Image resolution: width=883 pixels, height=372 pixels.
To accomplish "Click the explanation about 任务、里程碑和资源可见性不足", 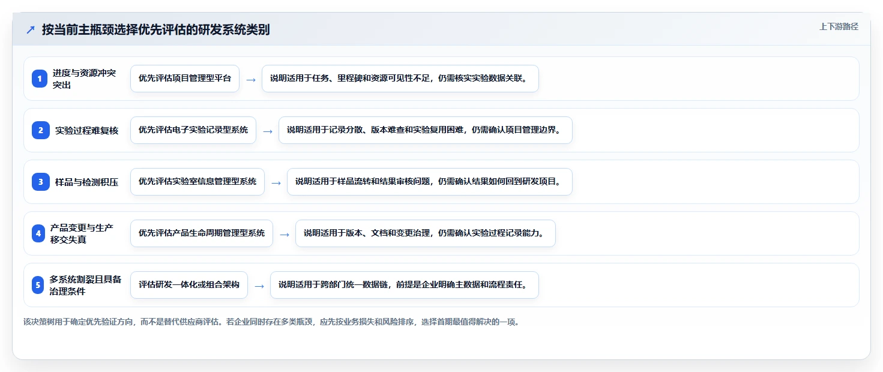I will [400, 79].
